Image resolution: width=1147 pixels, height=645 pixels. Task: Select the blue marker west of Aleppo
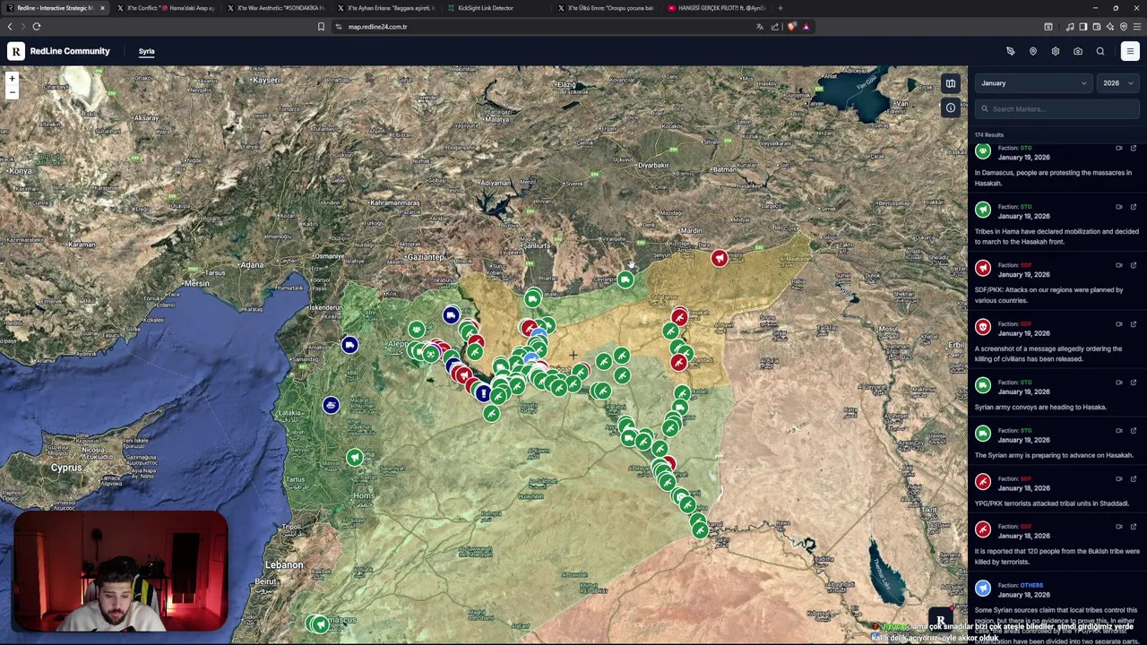point(349,345)
